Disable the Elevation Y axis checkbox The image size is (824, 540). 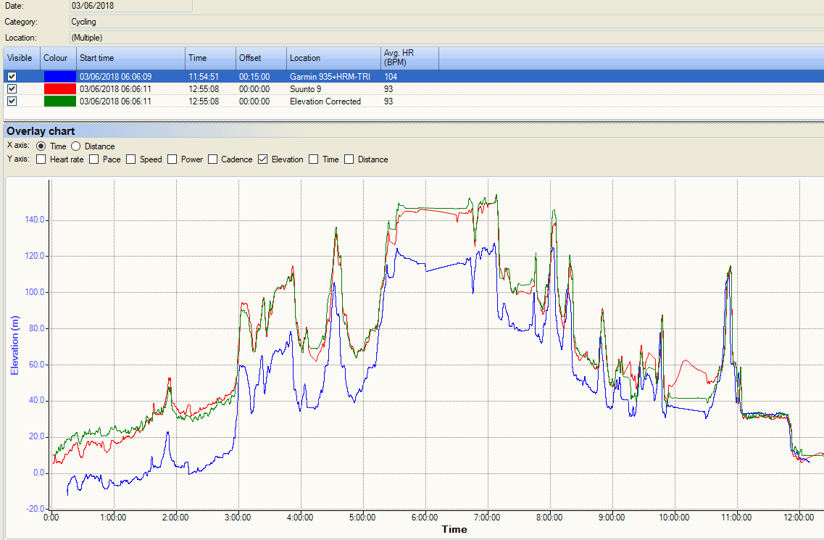[x=262, y=159]
